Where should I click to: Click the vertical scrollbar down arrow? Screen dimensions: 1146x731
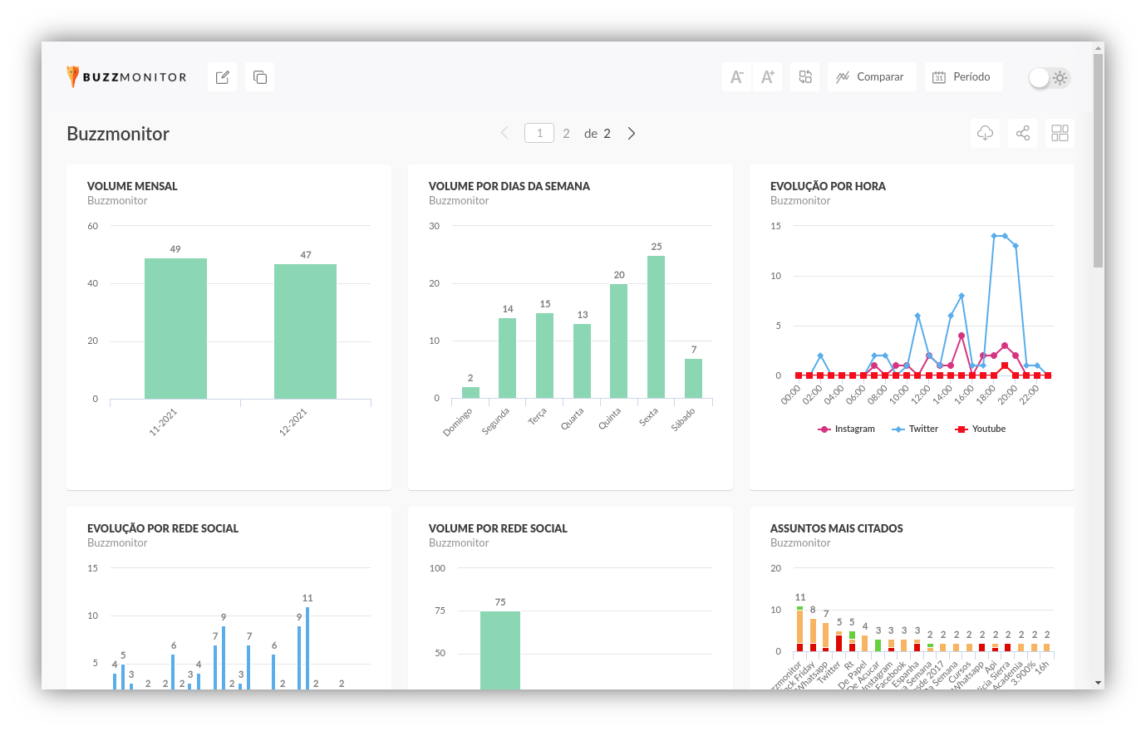click(1099, 683)
